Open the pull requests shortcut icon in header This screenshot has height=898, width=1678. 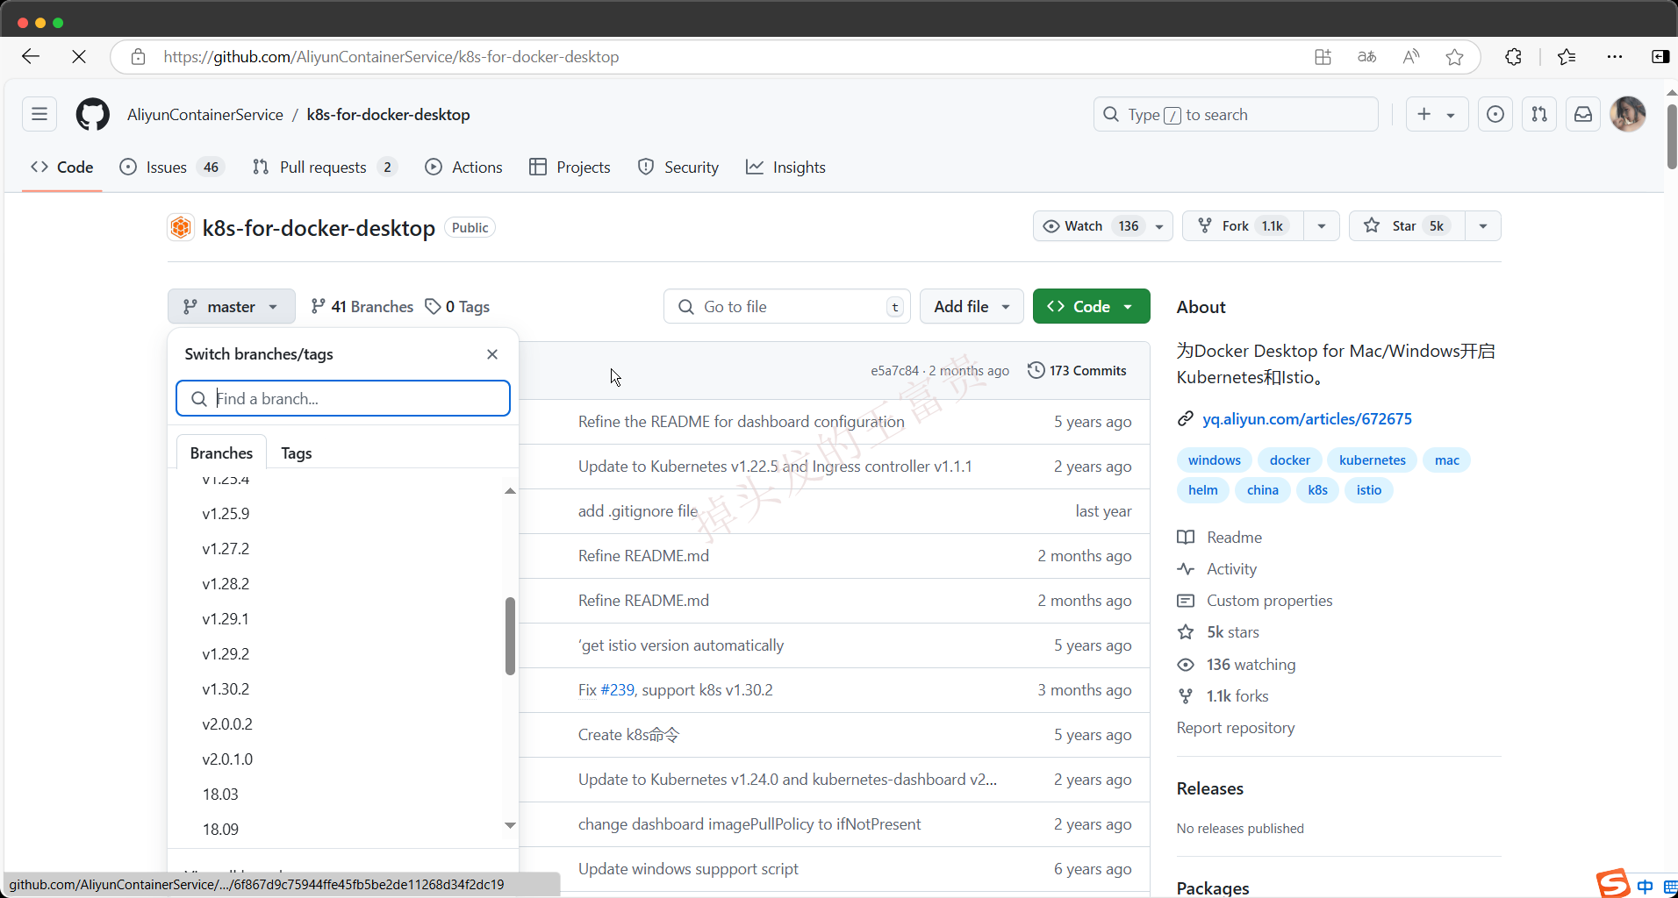coord(1539,114)
